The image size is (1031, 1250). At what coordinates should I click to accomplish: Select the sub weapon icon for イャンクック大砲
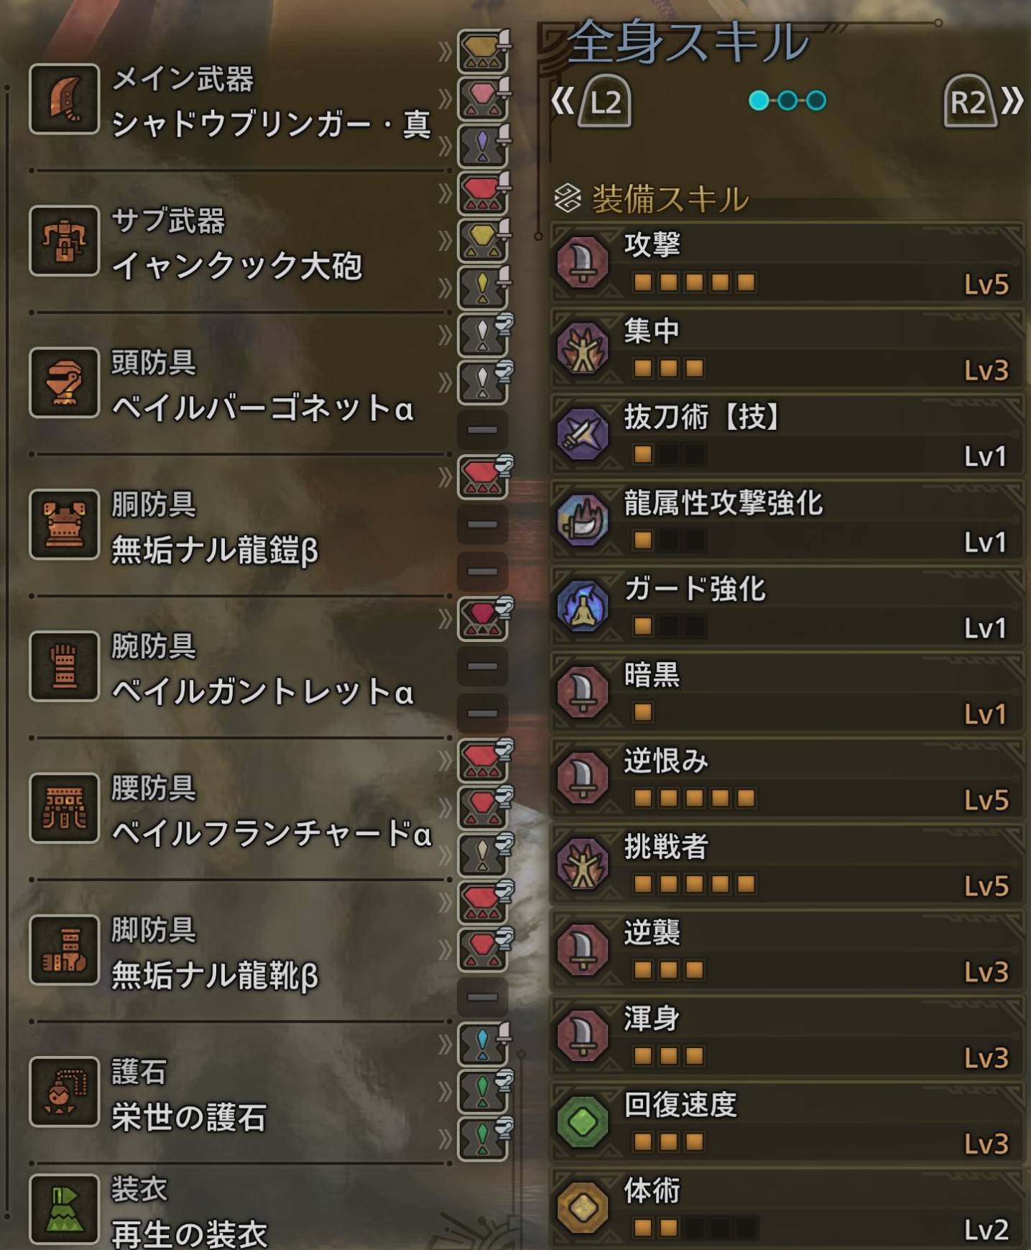pos(64,241)
